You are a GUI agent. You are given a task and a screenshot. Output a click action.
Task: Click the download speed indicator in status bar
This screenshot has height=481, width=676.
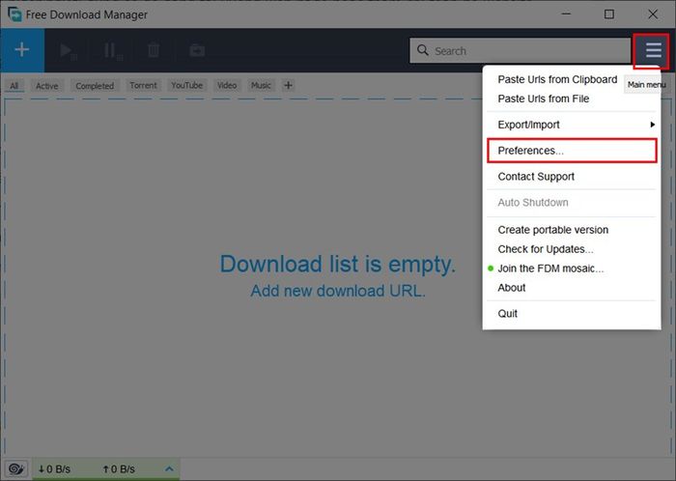(54, 469)
